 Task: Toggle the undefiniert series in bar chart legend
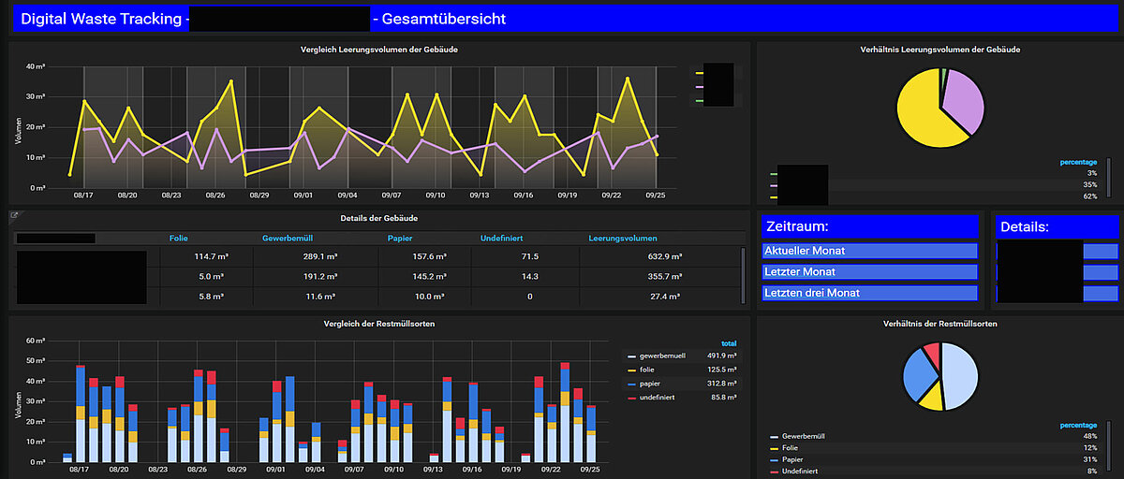[658, 398]
